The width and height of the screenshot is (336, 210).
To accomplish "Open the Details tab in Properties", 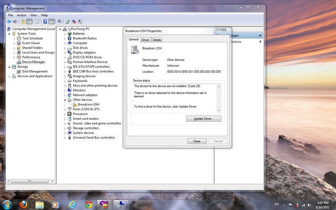I will tap(157, 40).
